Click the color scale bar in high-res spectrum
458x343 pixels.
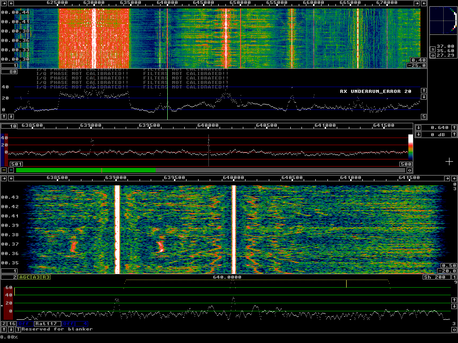click(411, 146)
